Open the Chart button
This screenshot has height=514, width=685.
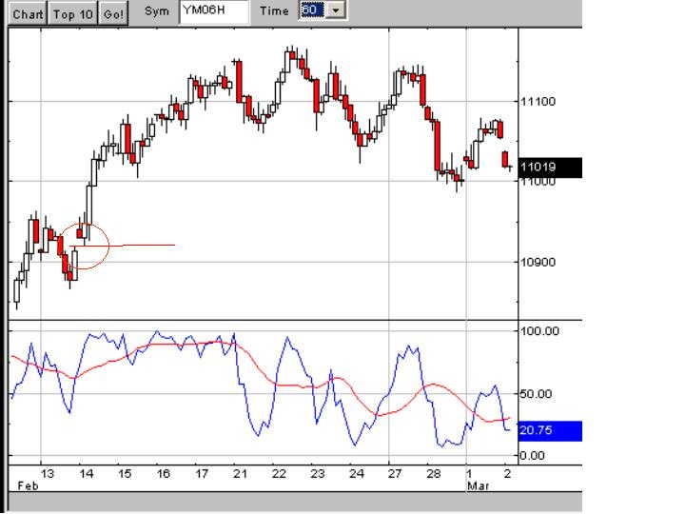[28, 14]
